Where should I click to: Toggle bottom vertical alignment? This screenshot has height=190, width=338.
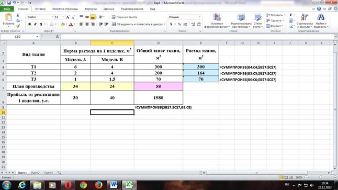[93, 17]
